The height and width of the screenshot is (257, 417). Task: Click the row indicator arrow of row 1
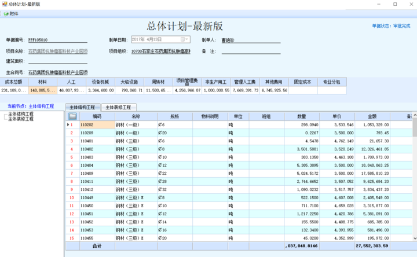pyautogui.click(x=68, y=124)
